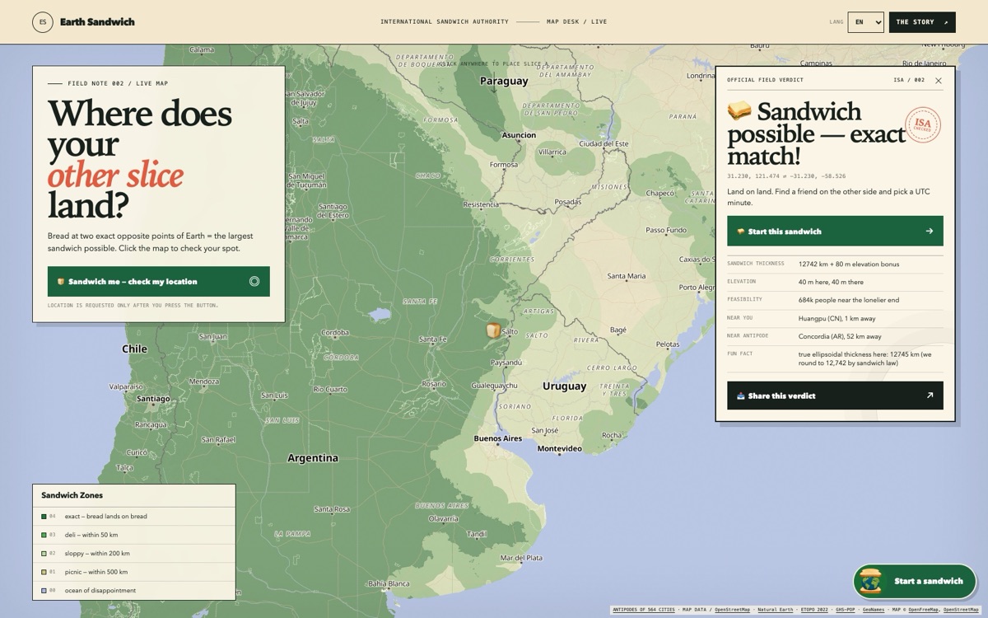Viewport: 988px width, 618px height.
Task: Click the sloppy zone swatch in legend
Action: coord(44,554)
